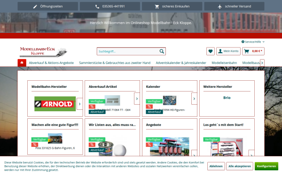Open the Kalender product thumbnail
Viewport: 282px width, 176px height.
[x=170, y=100]
